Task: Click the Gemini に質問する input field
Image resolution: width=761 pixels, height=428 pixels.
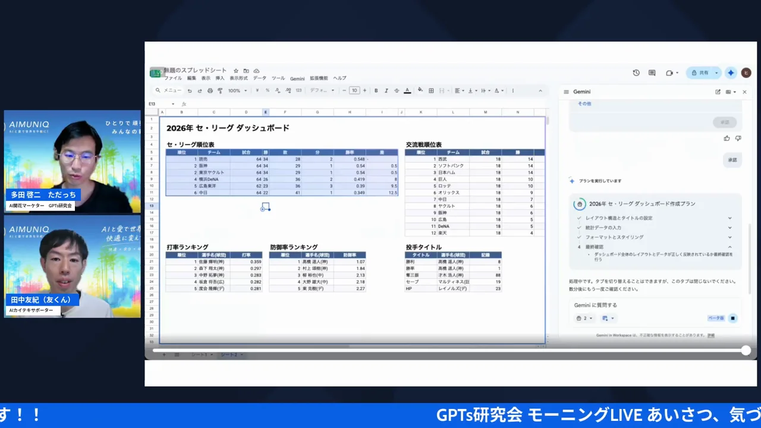Action: (x=654, y=305)
